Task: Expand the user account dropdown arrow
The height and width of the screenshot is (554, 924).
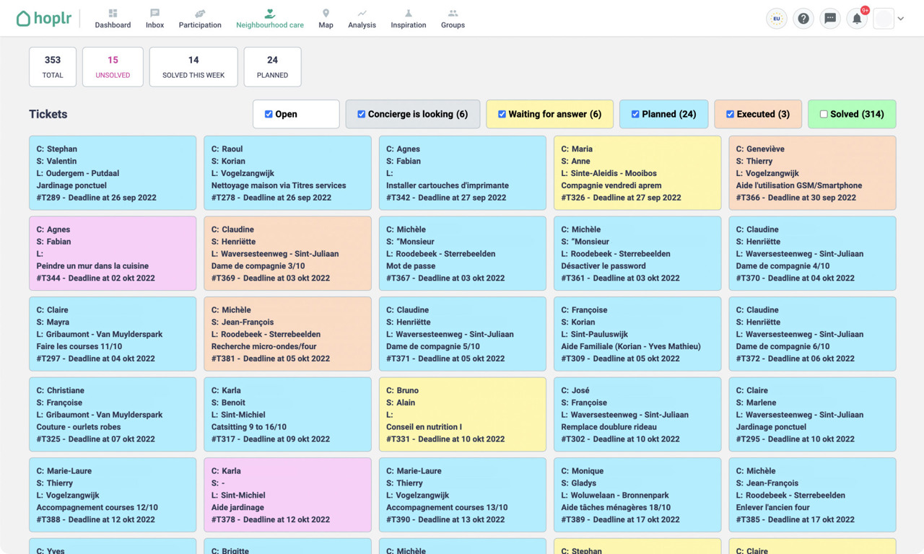Action: coord(901,19)
